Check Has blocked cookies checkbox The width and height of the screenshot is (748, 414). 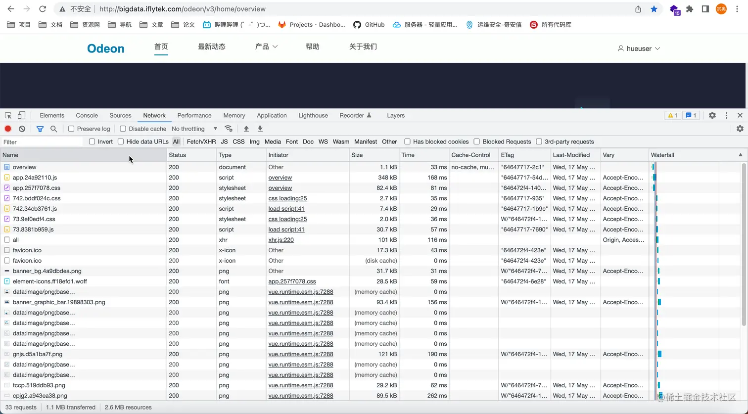407,141
